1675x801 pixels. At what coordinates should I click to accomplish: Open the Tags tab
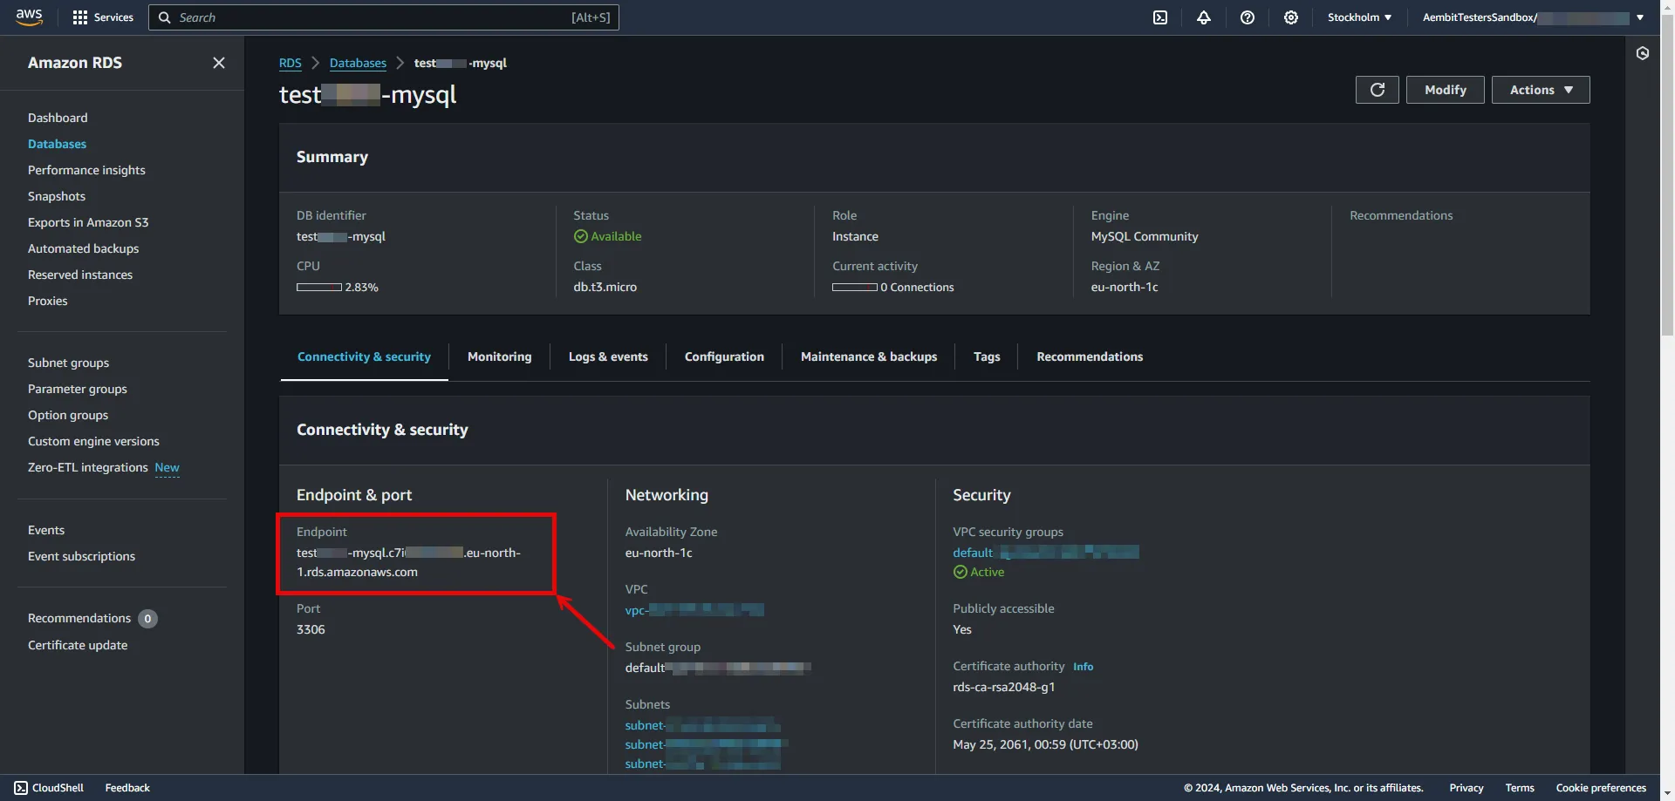pos(987,356)
